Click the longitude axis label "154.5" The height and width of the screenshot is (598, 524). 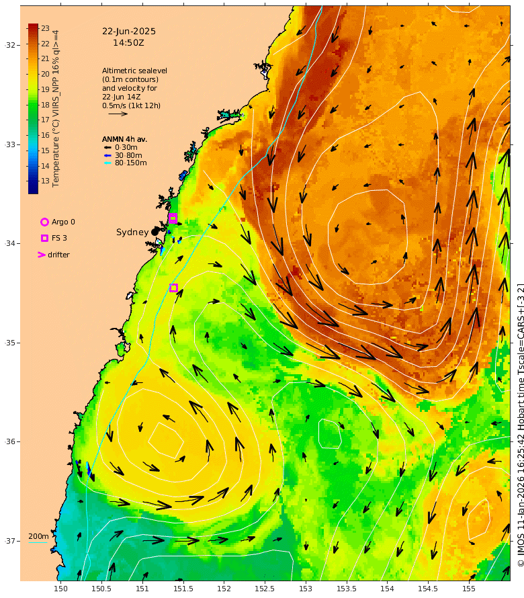click(x=428, y=589)
